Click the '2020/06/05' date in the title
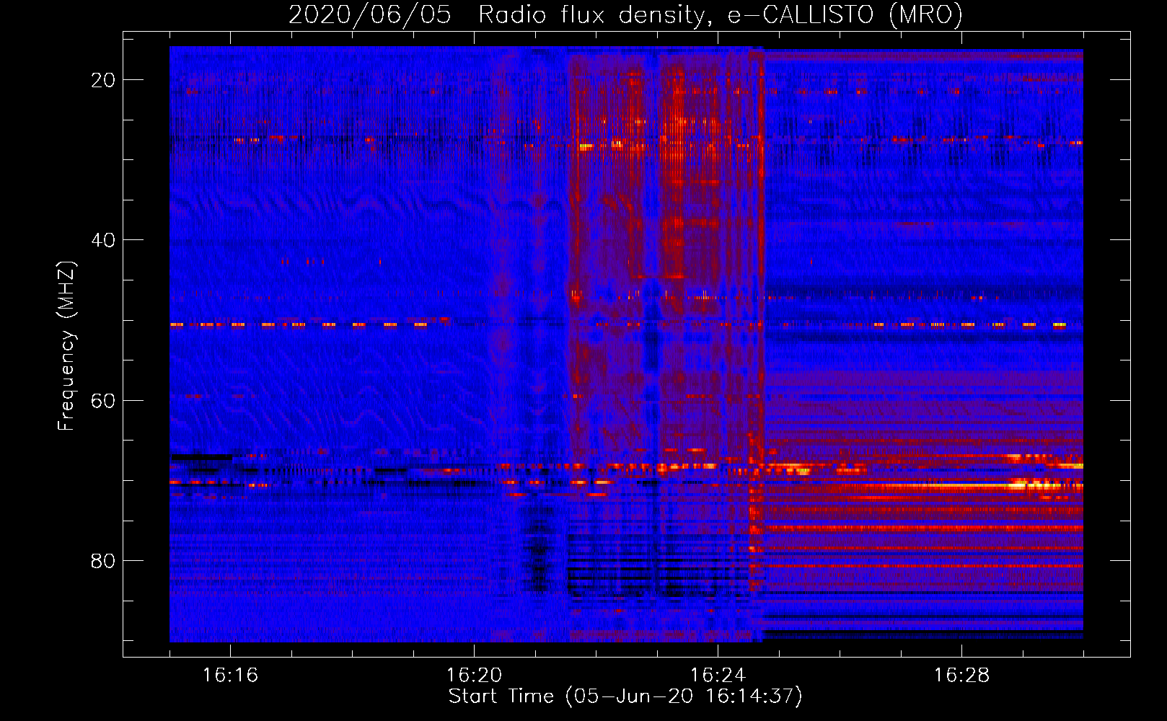This screenshot has height=721, width=1167. [370, 14]
